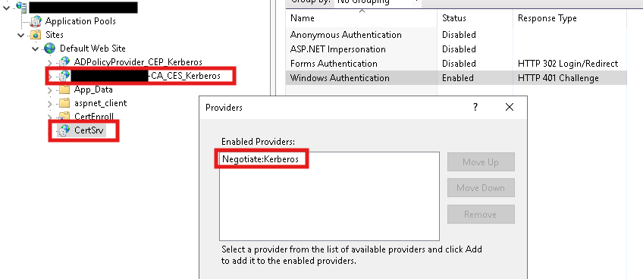The height and width of the screenshot is (279, 643).
Task: Click the CA_CES_Kerberos application icon
Action: click(x=64, y=76)
